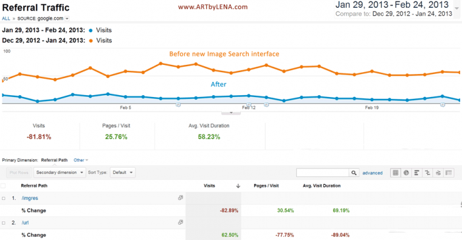
Task: Tick the checkbox for the /imgres row
Action: (x=4, y=198)
